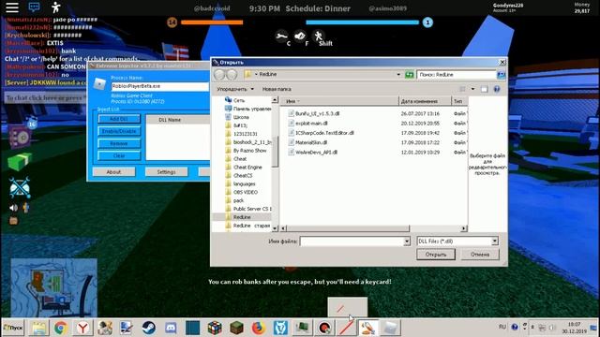Open the Упорядочить (Organize) menu
This screenshot has height=337, width=600.
[x=235, y=89]
